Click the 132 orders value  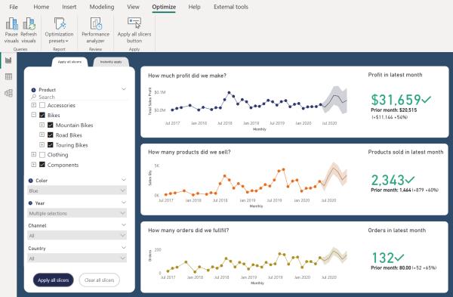[383, 258]
